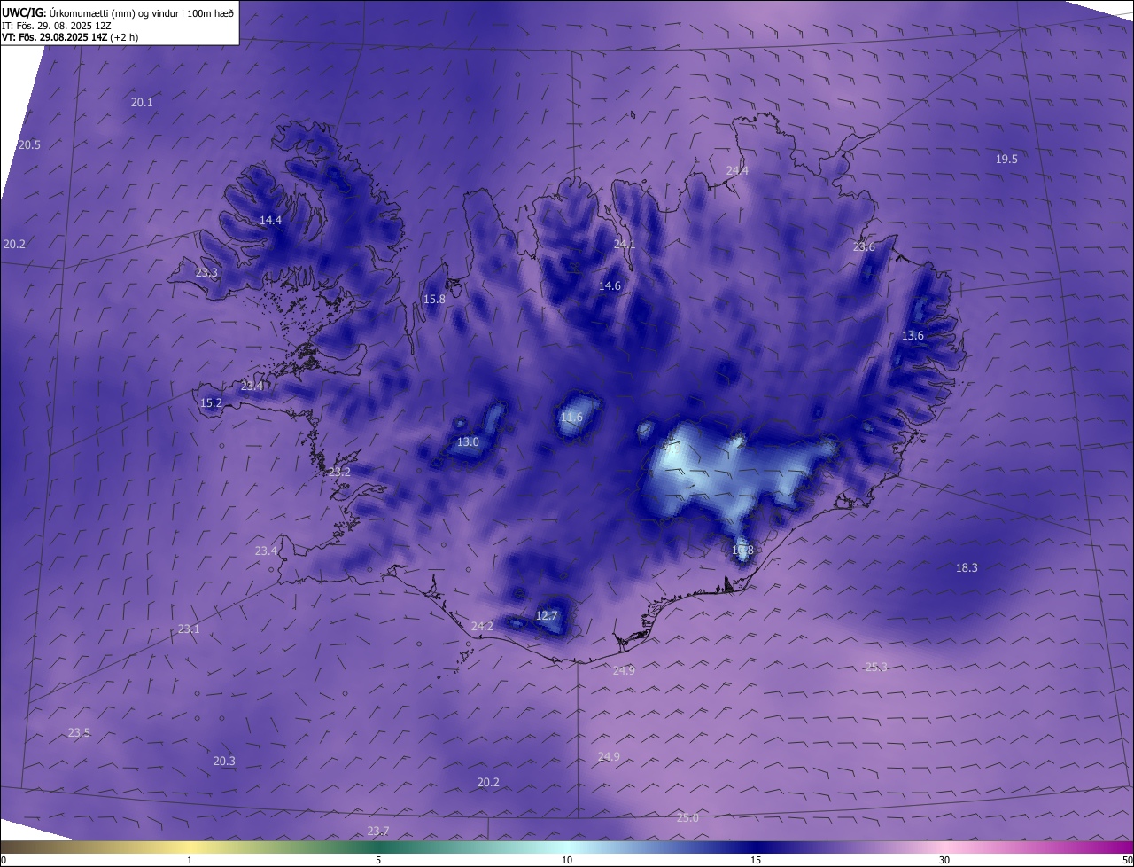
Task: Click the 25.0 value label
Action: [687, 817]
